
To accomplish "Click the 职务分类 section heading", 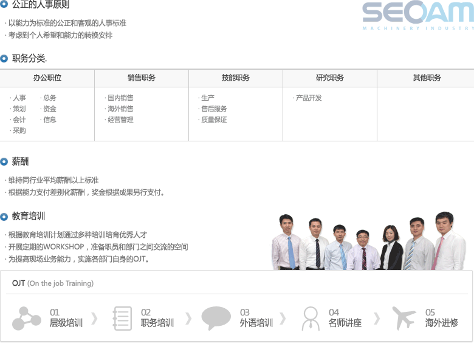I will tap(29, 58).
